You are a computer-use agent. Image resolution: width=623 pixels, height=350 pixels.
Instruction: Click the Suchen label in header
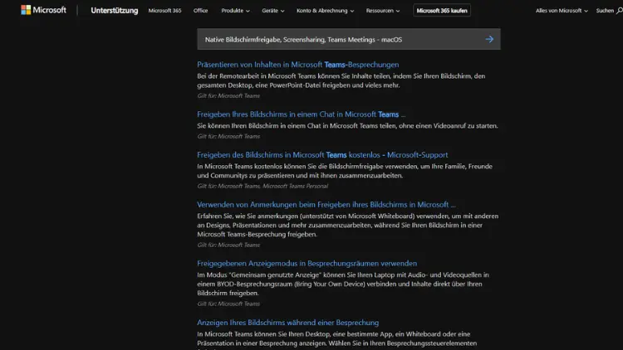coord(605,11)
